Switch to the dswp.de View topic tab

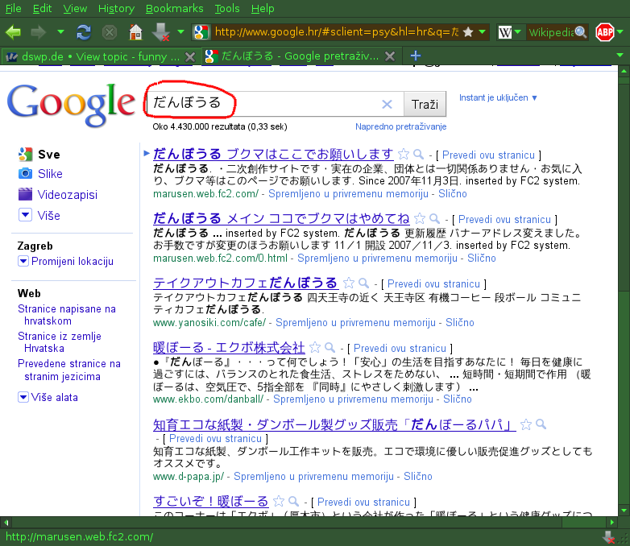[101, 56]
